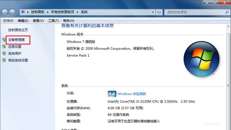Open the 编辑(E) menu
Screen dimensions: 231x130
(x=23, y=21)
